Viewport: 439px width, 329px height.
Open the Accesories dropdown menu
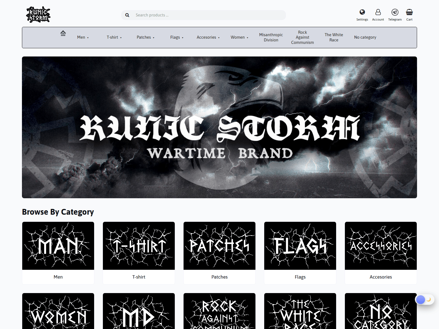point(208,37)
